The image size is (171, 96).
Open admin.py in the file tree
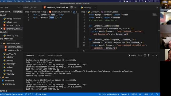coord(11,57)
